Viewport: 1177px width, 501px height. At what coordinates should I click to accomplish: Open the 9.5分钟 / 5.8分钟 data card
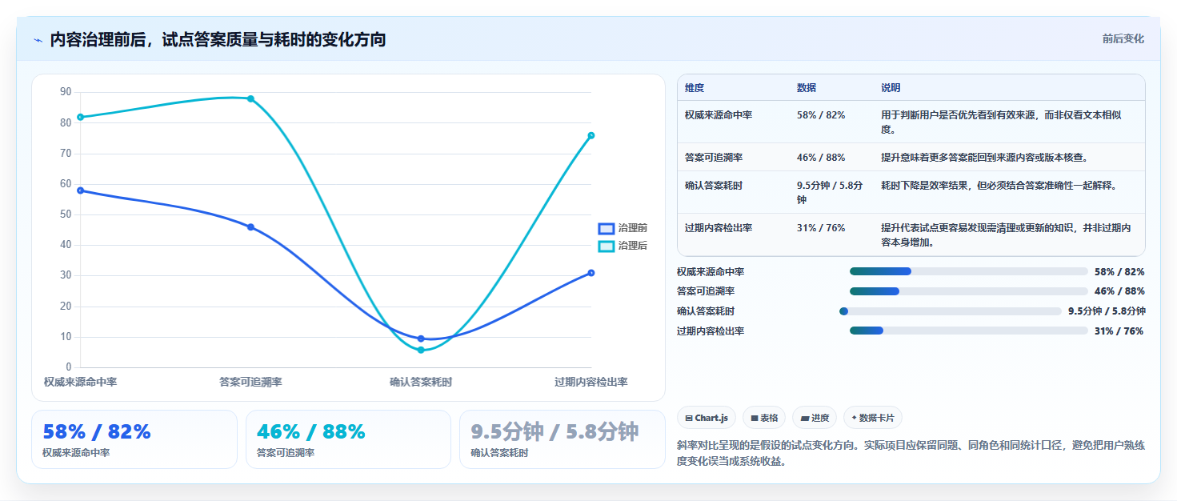point(562,439)
